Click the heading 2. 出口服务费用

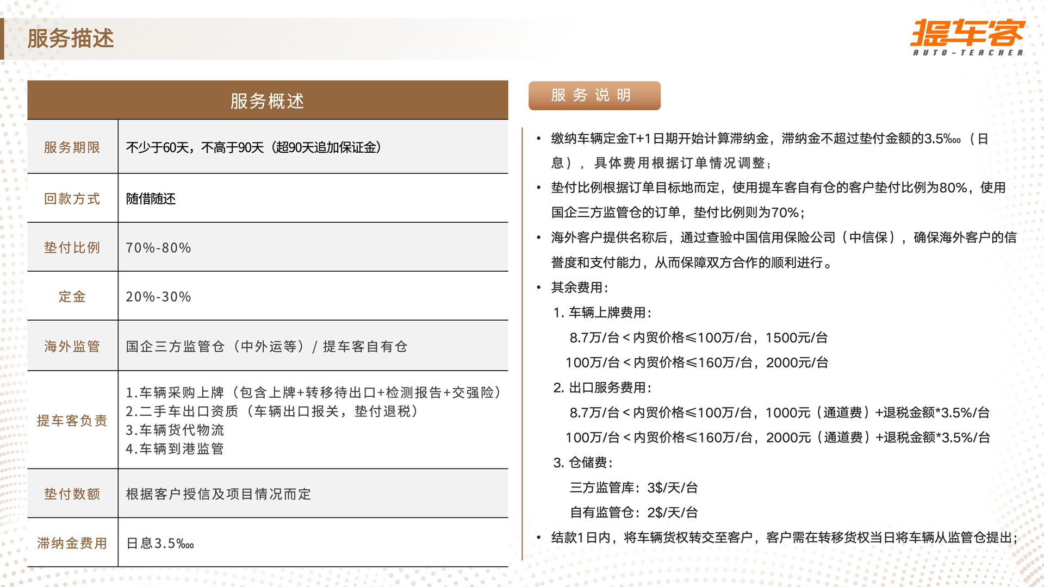[x=602, y=388]
